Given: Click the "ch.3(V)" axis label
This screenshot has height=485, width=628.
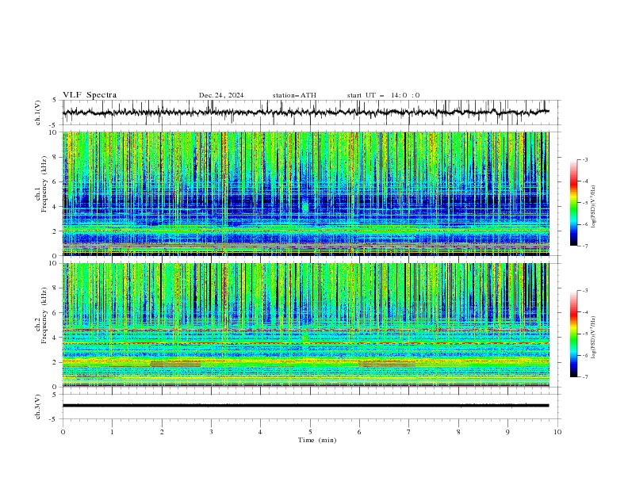Looking at the screenshot, I should pyautogui.click(x=38, y=407).
